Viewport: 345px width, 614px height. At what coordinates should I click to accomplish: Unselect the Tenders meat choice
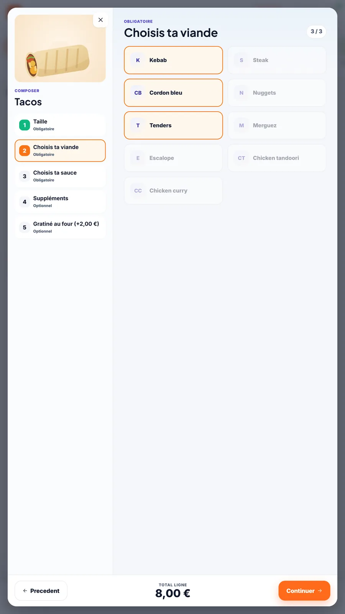coord(173,125)
